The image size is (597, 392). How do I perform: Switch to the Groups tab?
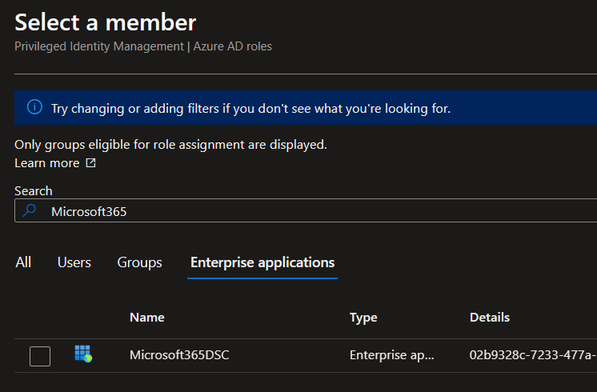(x=140, y=262)
